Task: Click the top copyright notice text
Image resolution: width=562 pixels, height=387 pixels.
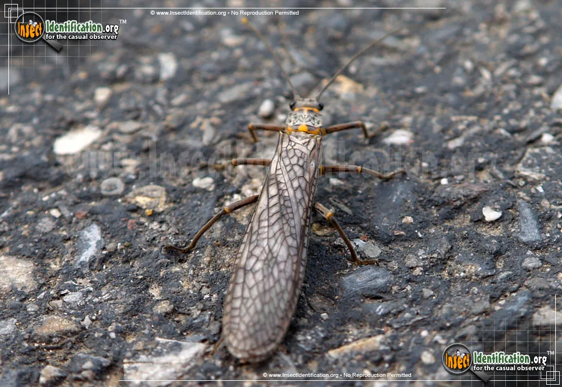Action: pyautogui.click(x=224, y=13)
